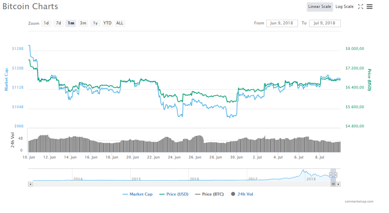Switch to Log Scale
The image size is (389, 213).
tap(344, 7)
